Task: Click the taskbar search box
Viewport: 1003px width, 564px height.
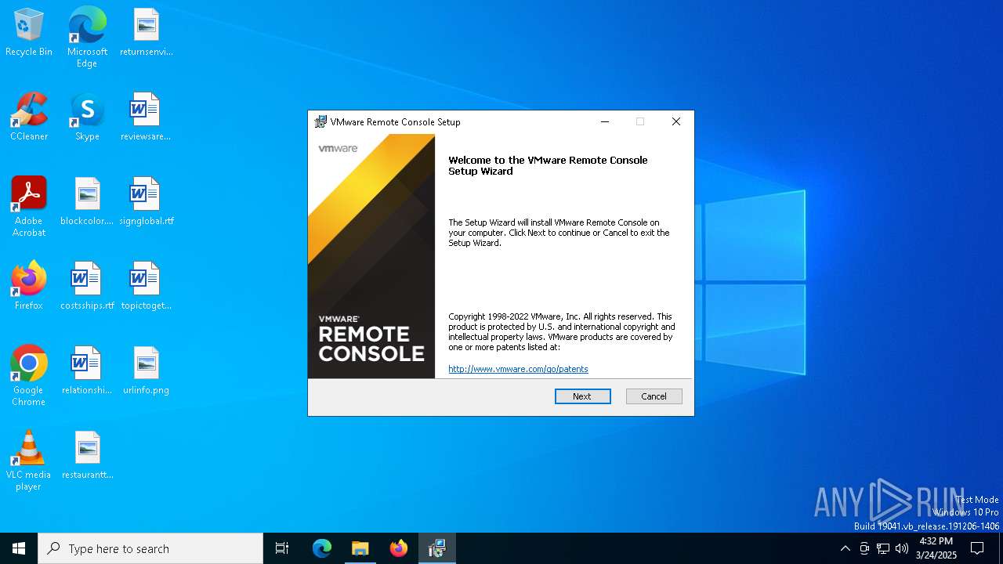Action: tap(150, 548)
